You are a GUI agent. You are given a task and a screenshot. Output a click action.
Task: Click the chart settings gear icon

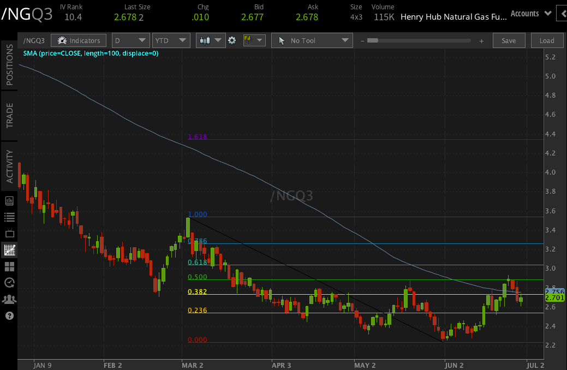pos(232,40)
